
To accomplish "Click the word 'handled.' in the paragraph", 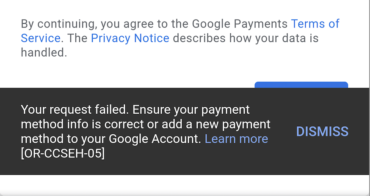I will pyautogui.click(x=44, y=52).
